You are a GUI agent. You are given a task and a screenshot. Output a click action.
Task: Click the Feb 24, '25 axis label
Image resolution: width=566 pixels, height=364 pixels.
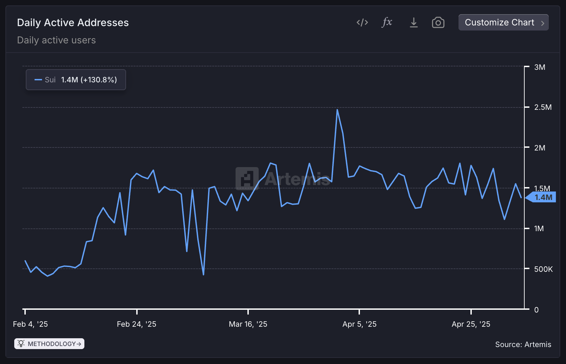pos(137,324)
